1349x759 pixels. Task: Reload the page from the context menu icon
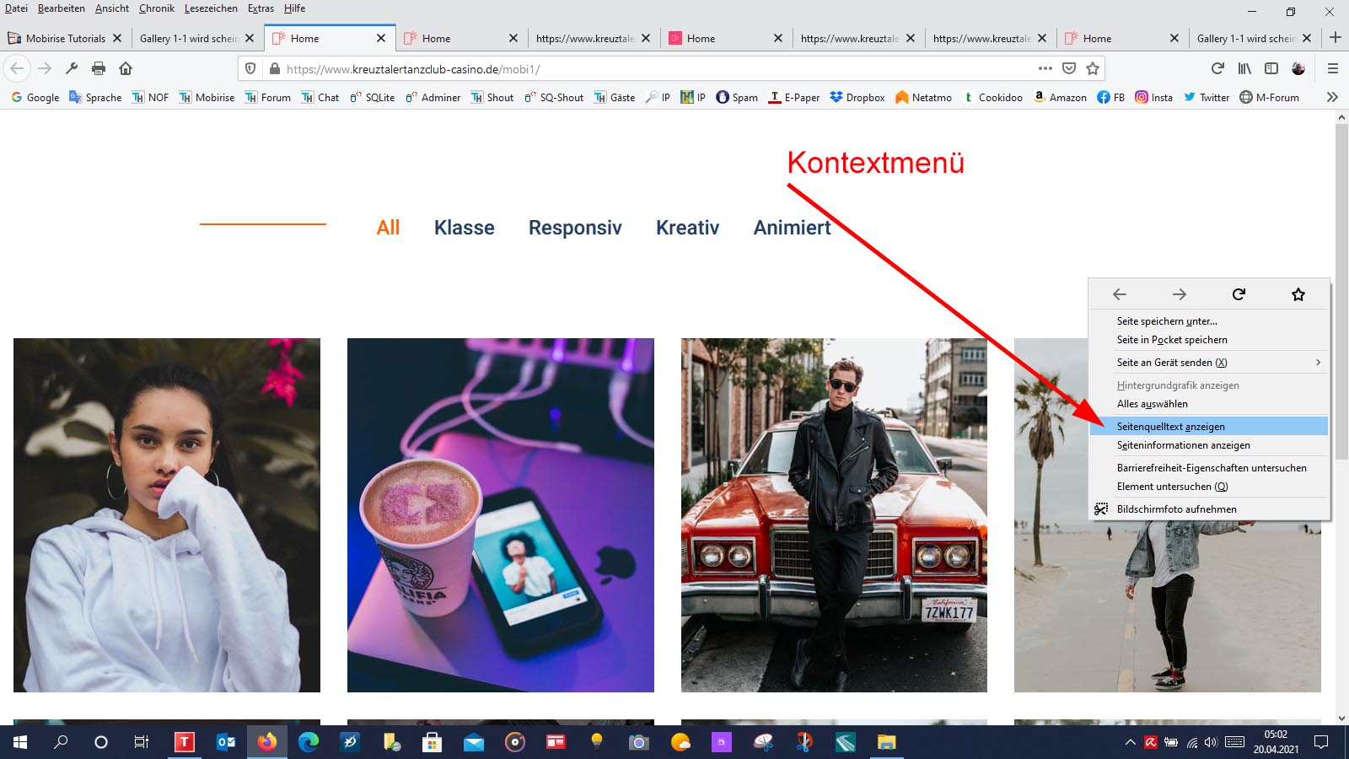tap(1239, 294)
